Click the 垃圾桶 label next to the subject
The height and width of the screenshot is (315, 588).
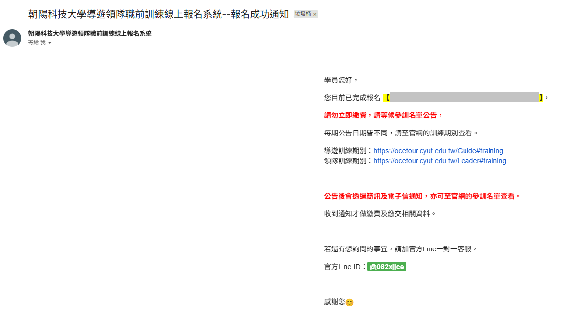[303, 14]
